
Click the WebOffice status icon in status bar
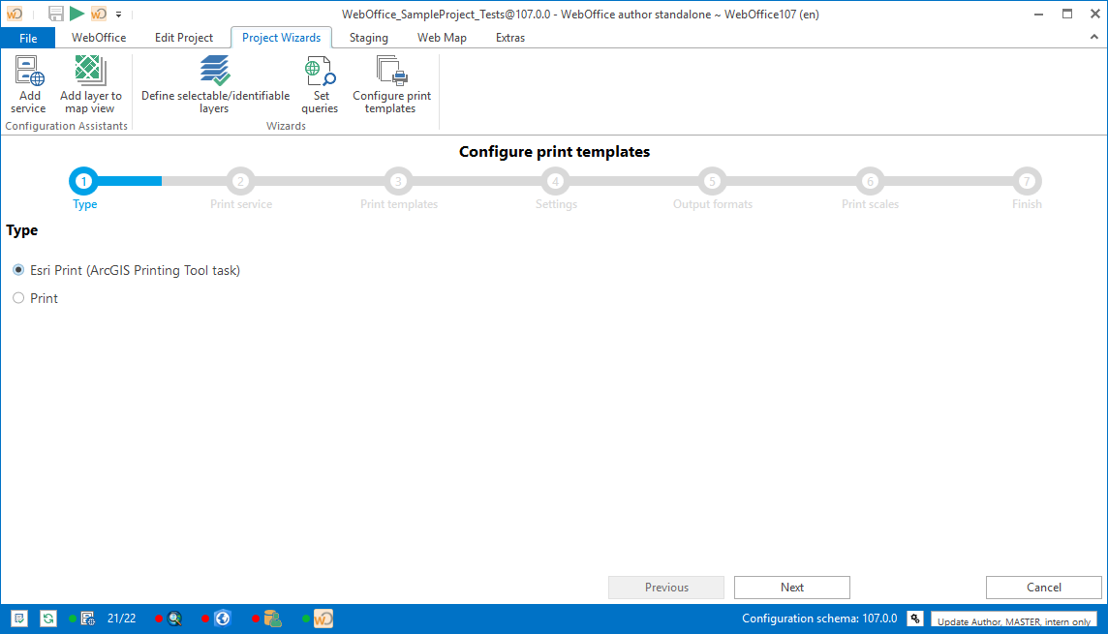coord(323,619)
